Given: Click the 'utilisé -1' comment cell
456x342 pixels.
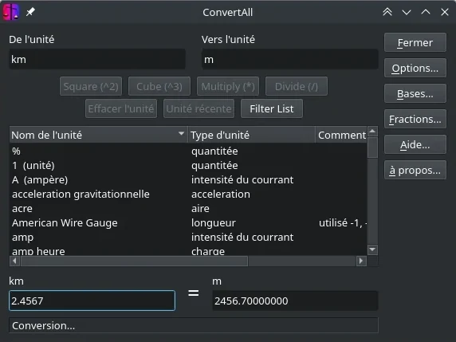Looking at the screenshot, I should (x=343, y=222).
